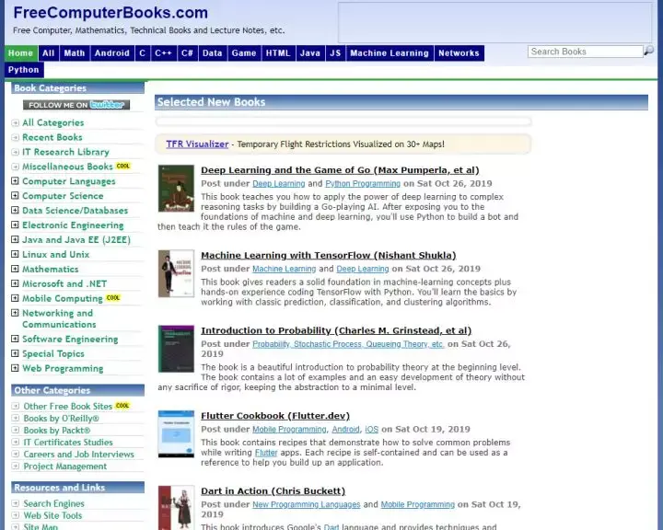Expand Mobile Computing category
The height and width of the screenshot is (530, 663).
[15, 298]
